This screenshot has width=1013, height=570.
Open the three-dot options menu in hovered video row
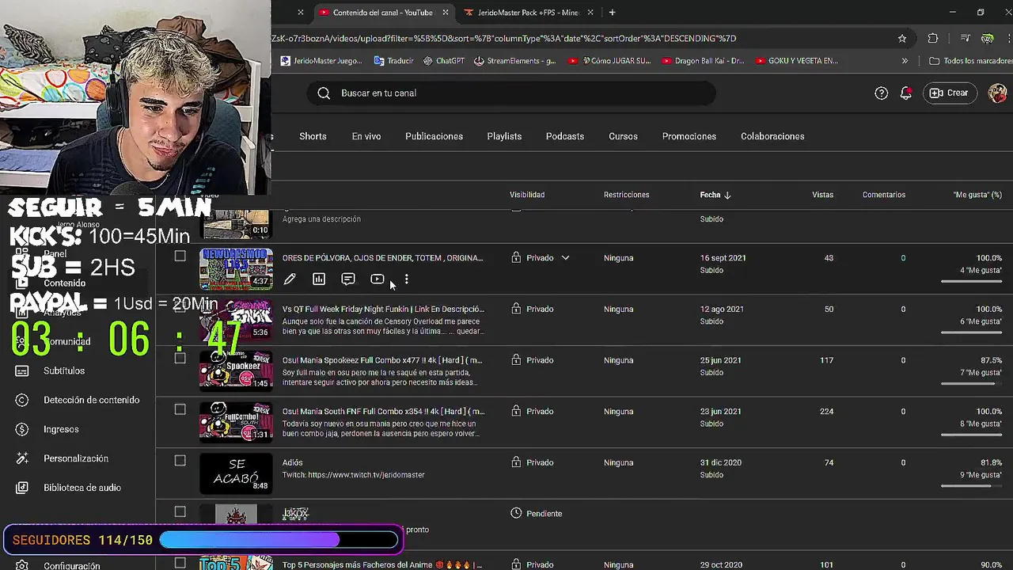407,279
